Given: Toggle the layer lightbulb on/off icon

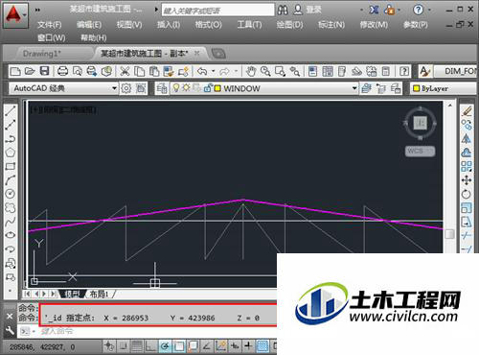Looking at the screenshot, I should [175, 88].
